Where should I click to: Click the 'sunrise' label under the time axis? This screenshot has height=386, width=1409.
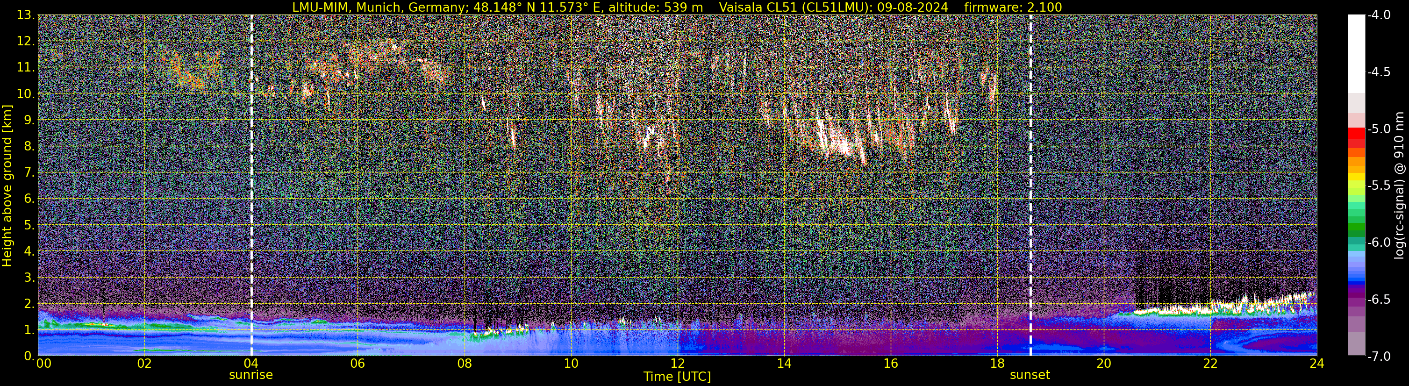[x=250, y=375]
